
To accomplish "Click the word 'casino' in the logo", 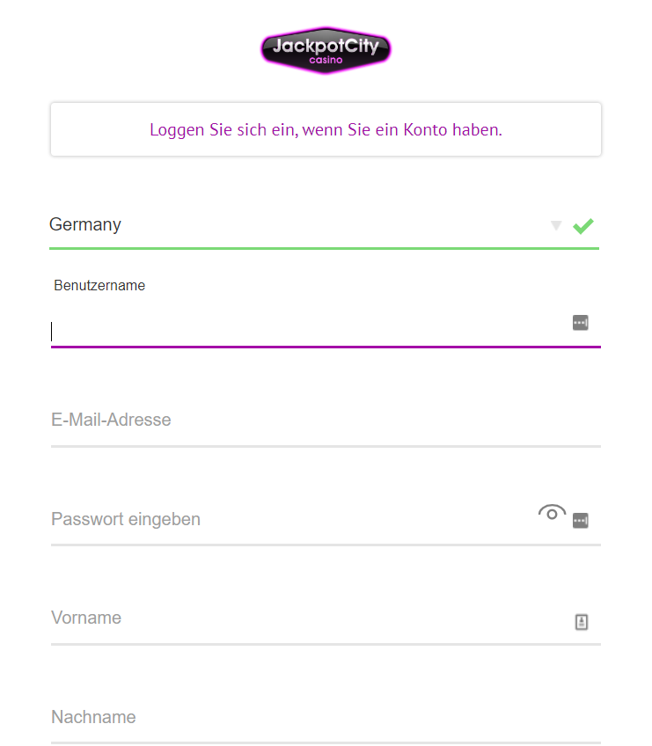I will click(326, 61).
